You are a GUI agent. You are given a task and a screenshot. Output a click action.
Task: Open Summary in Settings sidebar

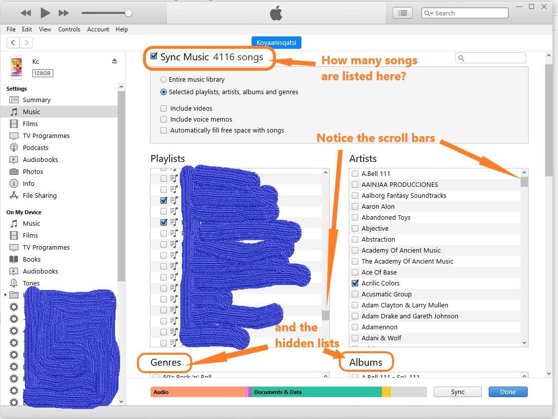coord(37,100)
